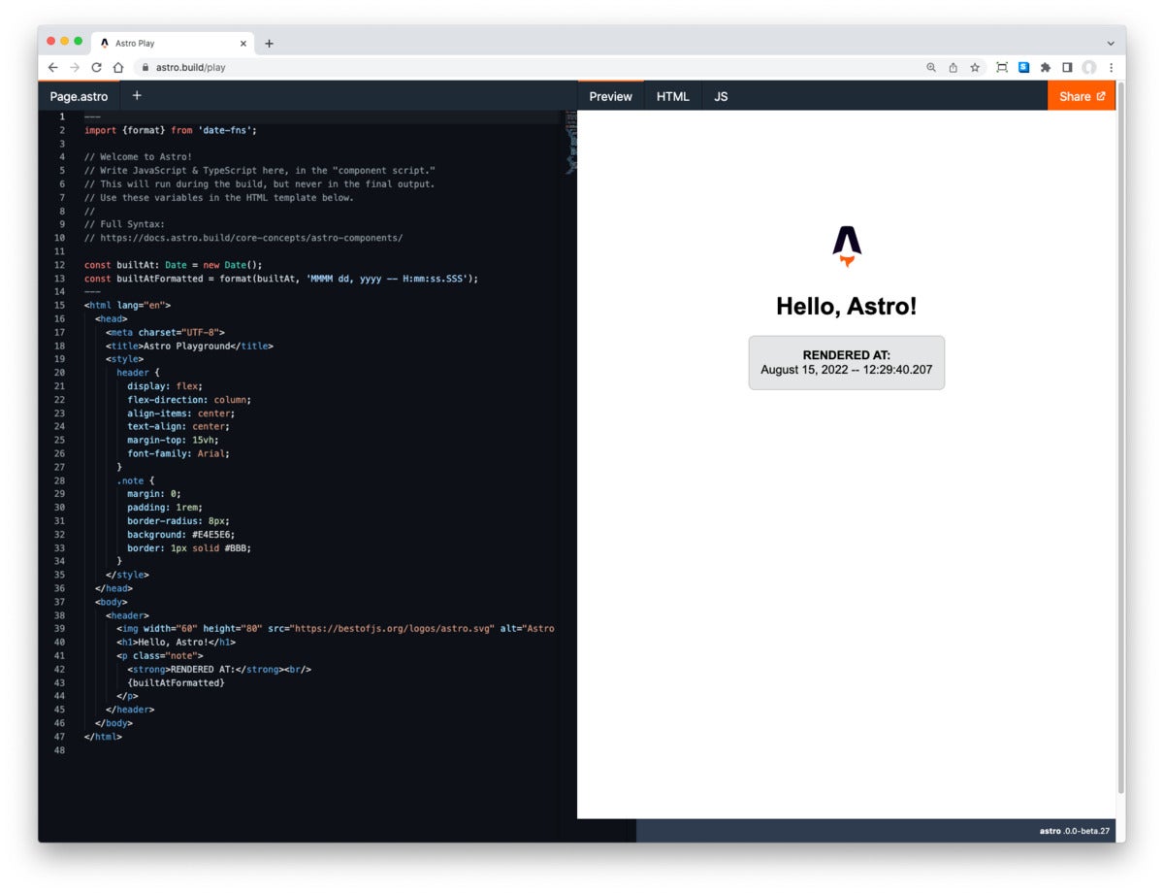Open the browser home page icon
The width and height of the screenshot is (1164, 893).
coord(118,68)
